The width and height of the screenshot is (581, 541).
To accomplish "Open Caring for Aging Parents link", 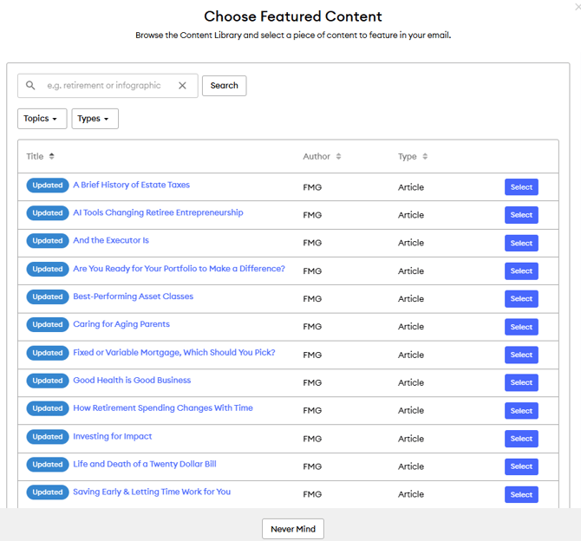I will tap(121, 324).
